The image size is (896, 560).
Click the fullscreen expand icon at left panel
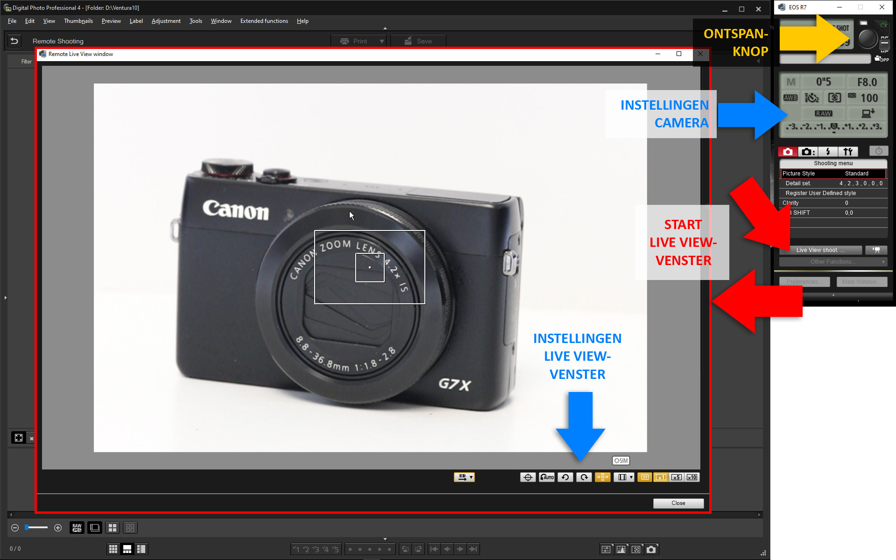19,438
